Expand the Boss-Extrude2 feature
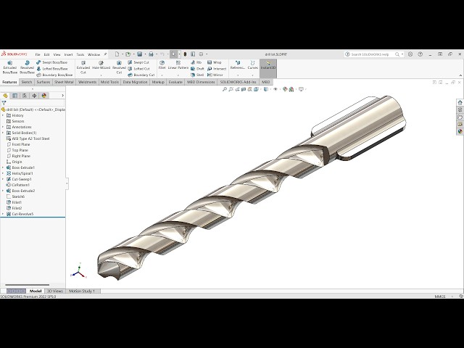The width and height of the screenshot is (464, 348). (3, 191)
